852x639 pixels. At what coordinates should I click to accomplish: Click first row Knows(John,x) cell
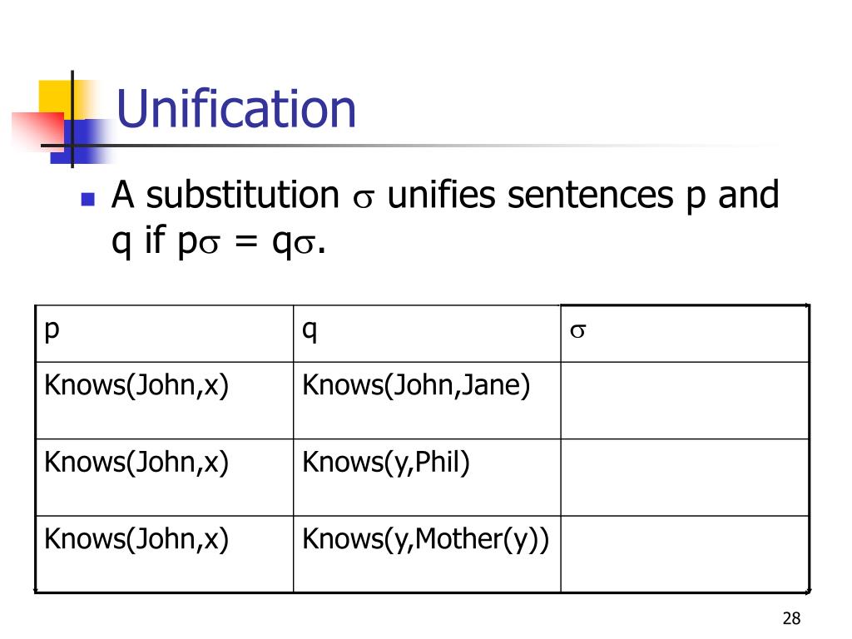(x=164, y=400)
